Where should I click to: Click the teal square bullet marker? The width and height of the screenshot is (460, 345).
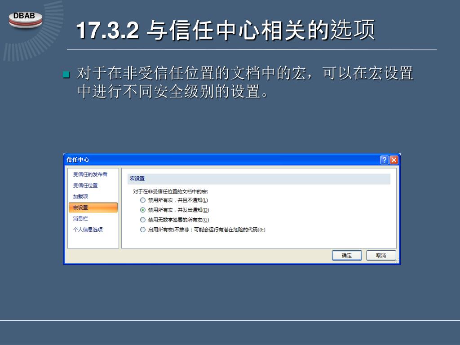pos(66,75)
